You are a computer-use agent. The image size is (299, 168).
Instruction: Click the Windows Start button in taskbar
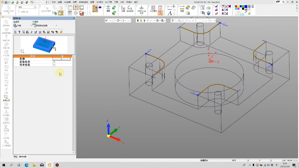4,165
